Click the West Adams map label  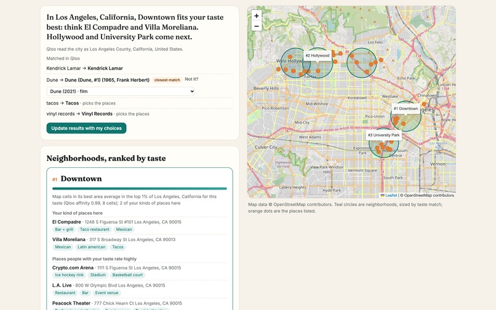310,137
